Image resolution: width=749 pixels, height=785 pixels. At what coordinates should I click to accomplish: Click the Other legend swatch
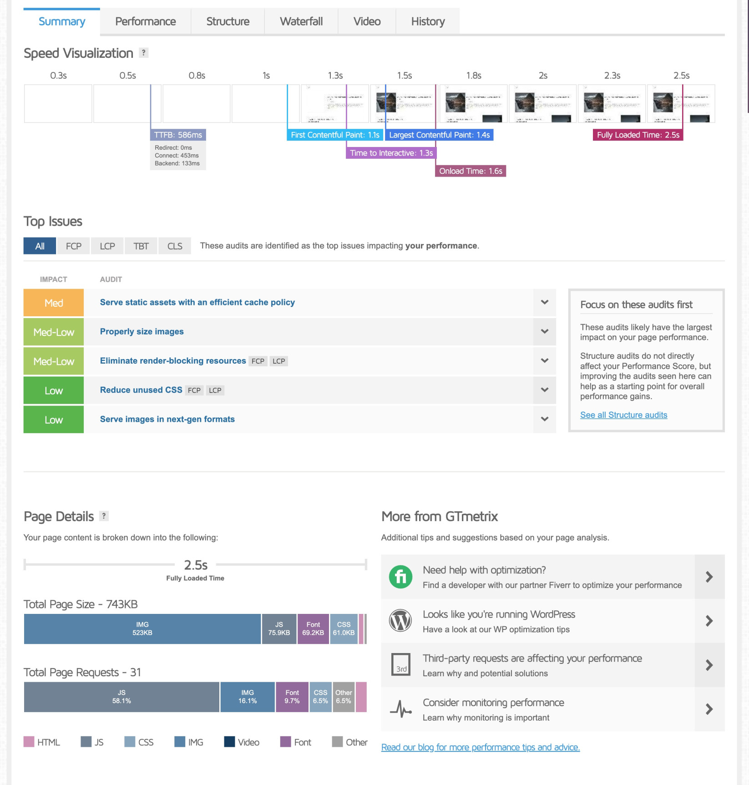coord(337,742)
